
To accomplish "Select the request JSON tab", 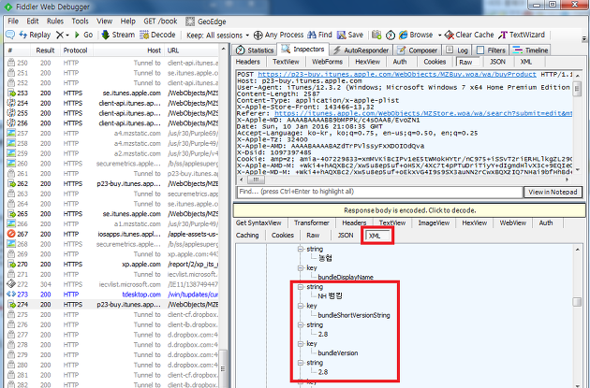I will click(x=497, y=62).
